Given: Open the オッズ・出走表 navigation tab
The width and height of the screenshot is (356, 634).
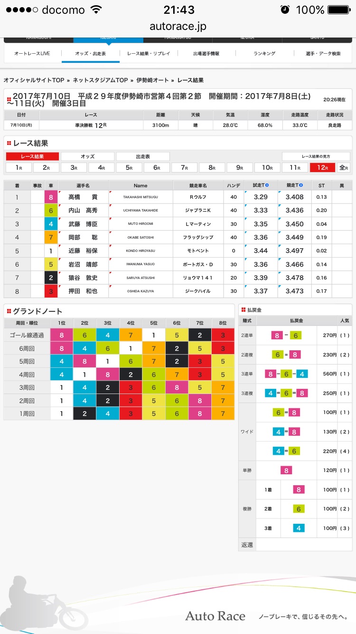Looking at the screenshot, I should (x=90, y=54).
